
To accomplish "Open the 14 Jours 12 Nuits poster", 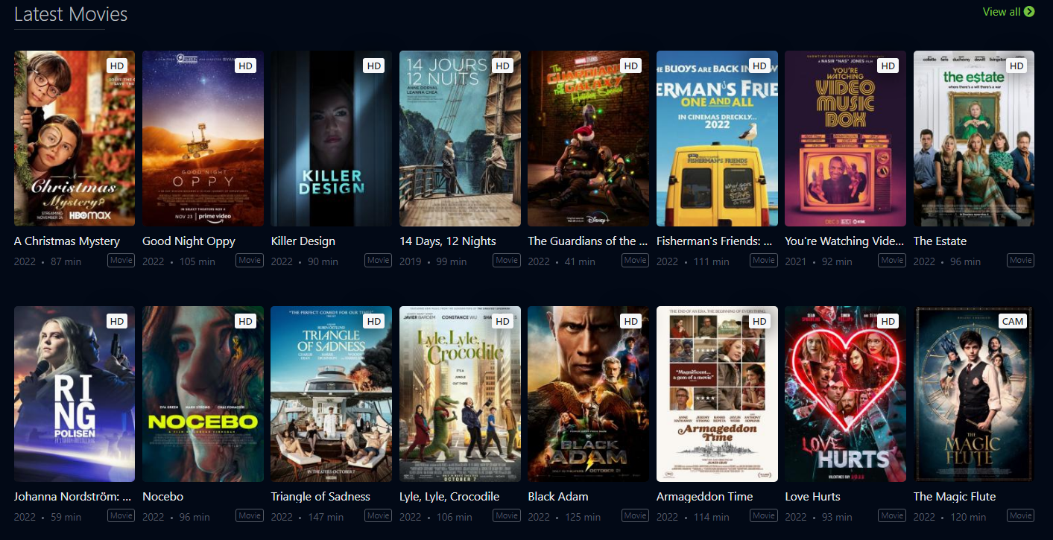I will click(460, 139).
